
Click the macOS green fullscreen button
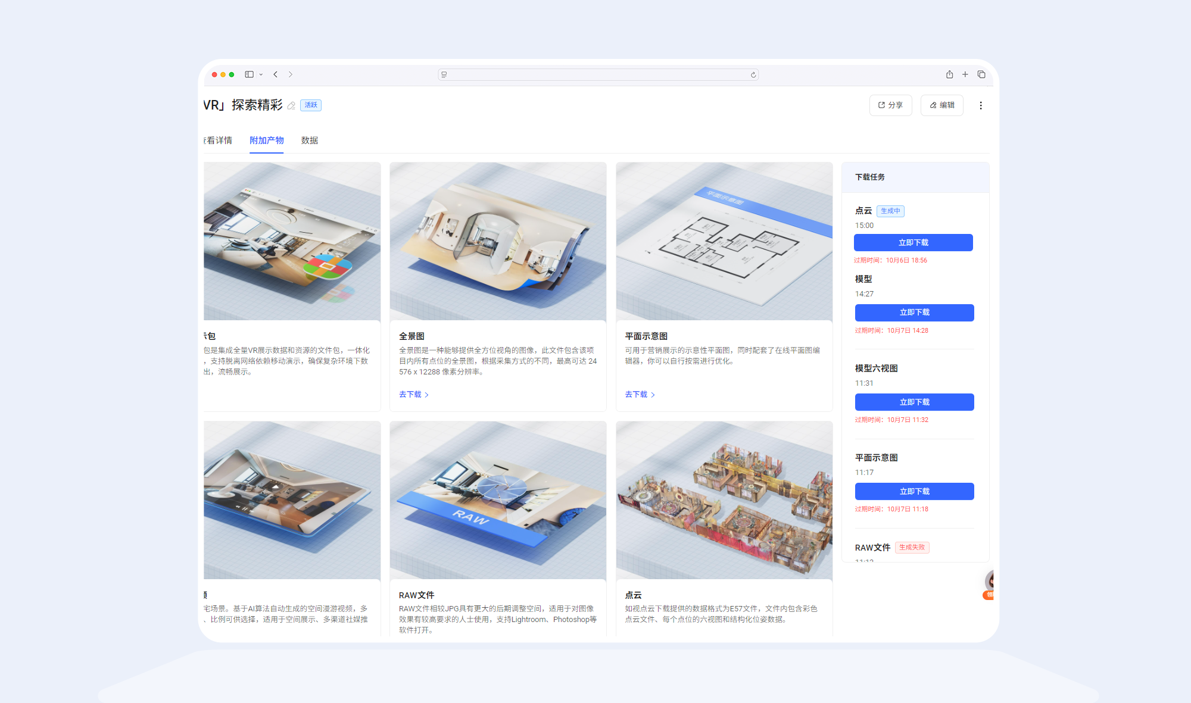click(232, 74)
